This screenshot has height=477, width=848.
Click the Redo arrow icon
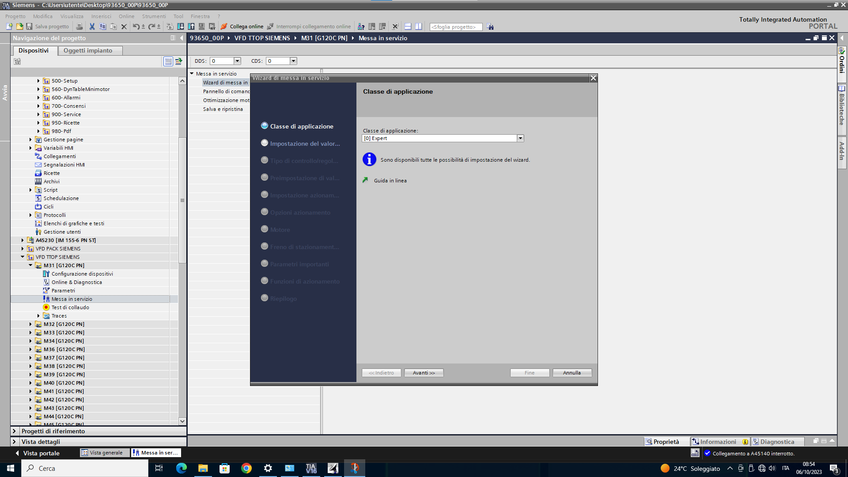click(x=151, y=26)
